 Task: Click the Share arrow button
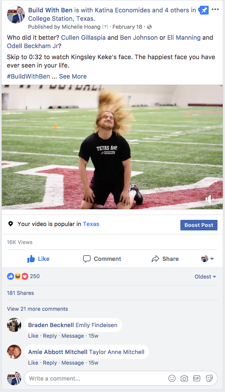(165, 259)
